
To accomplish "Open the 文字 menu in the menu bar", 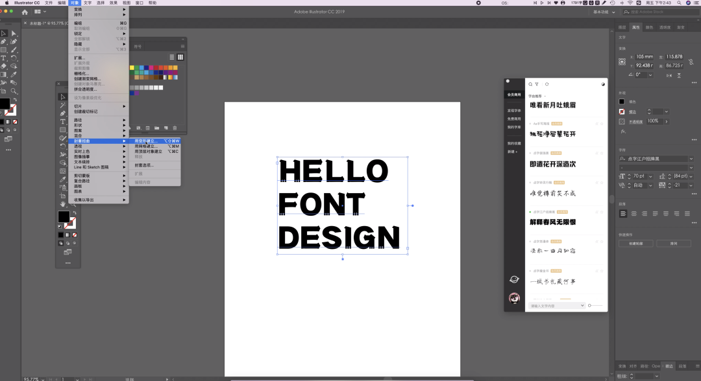I will pos(88,3).
